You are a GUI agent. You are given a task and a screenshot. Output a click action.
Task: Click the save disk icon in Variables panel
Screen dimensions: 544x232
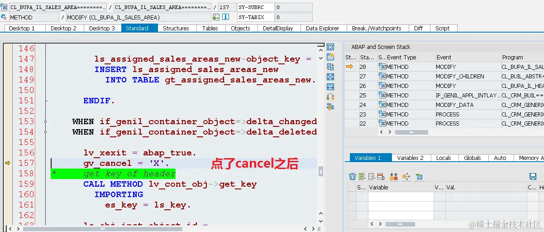coord(533,177)
